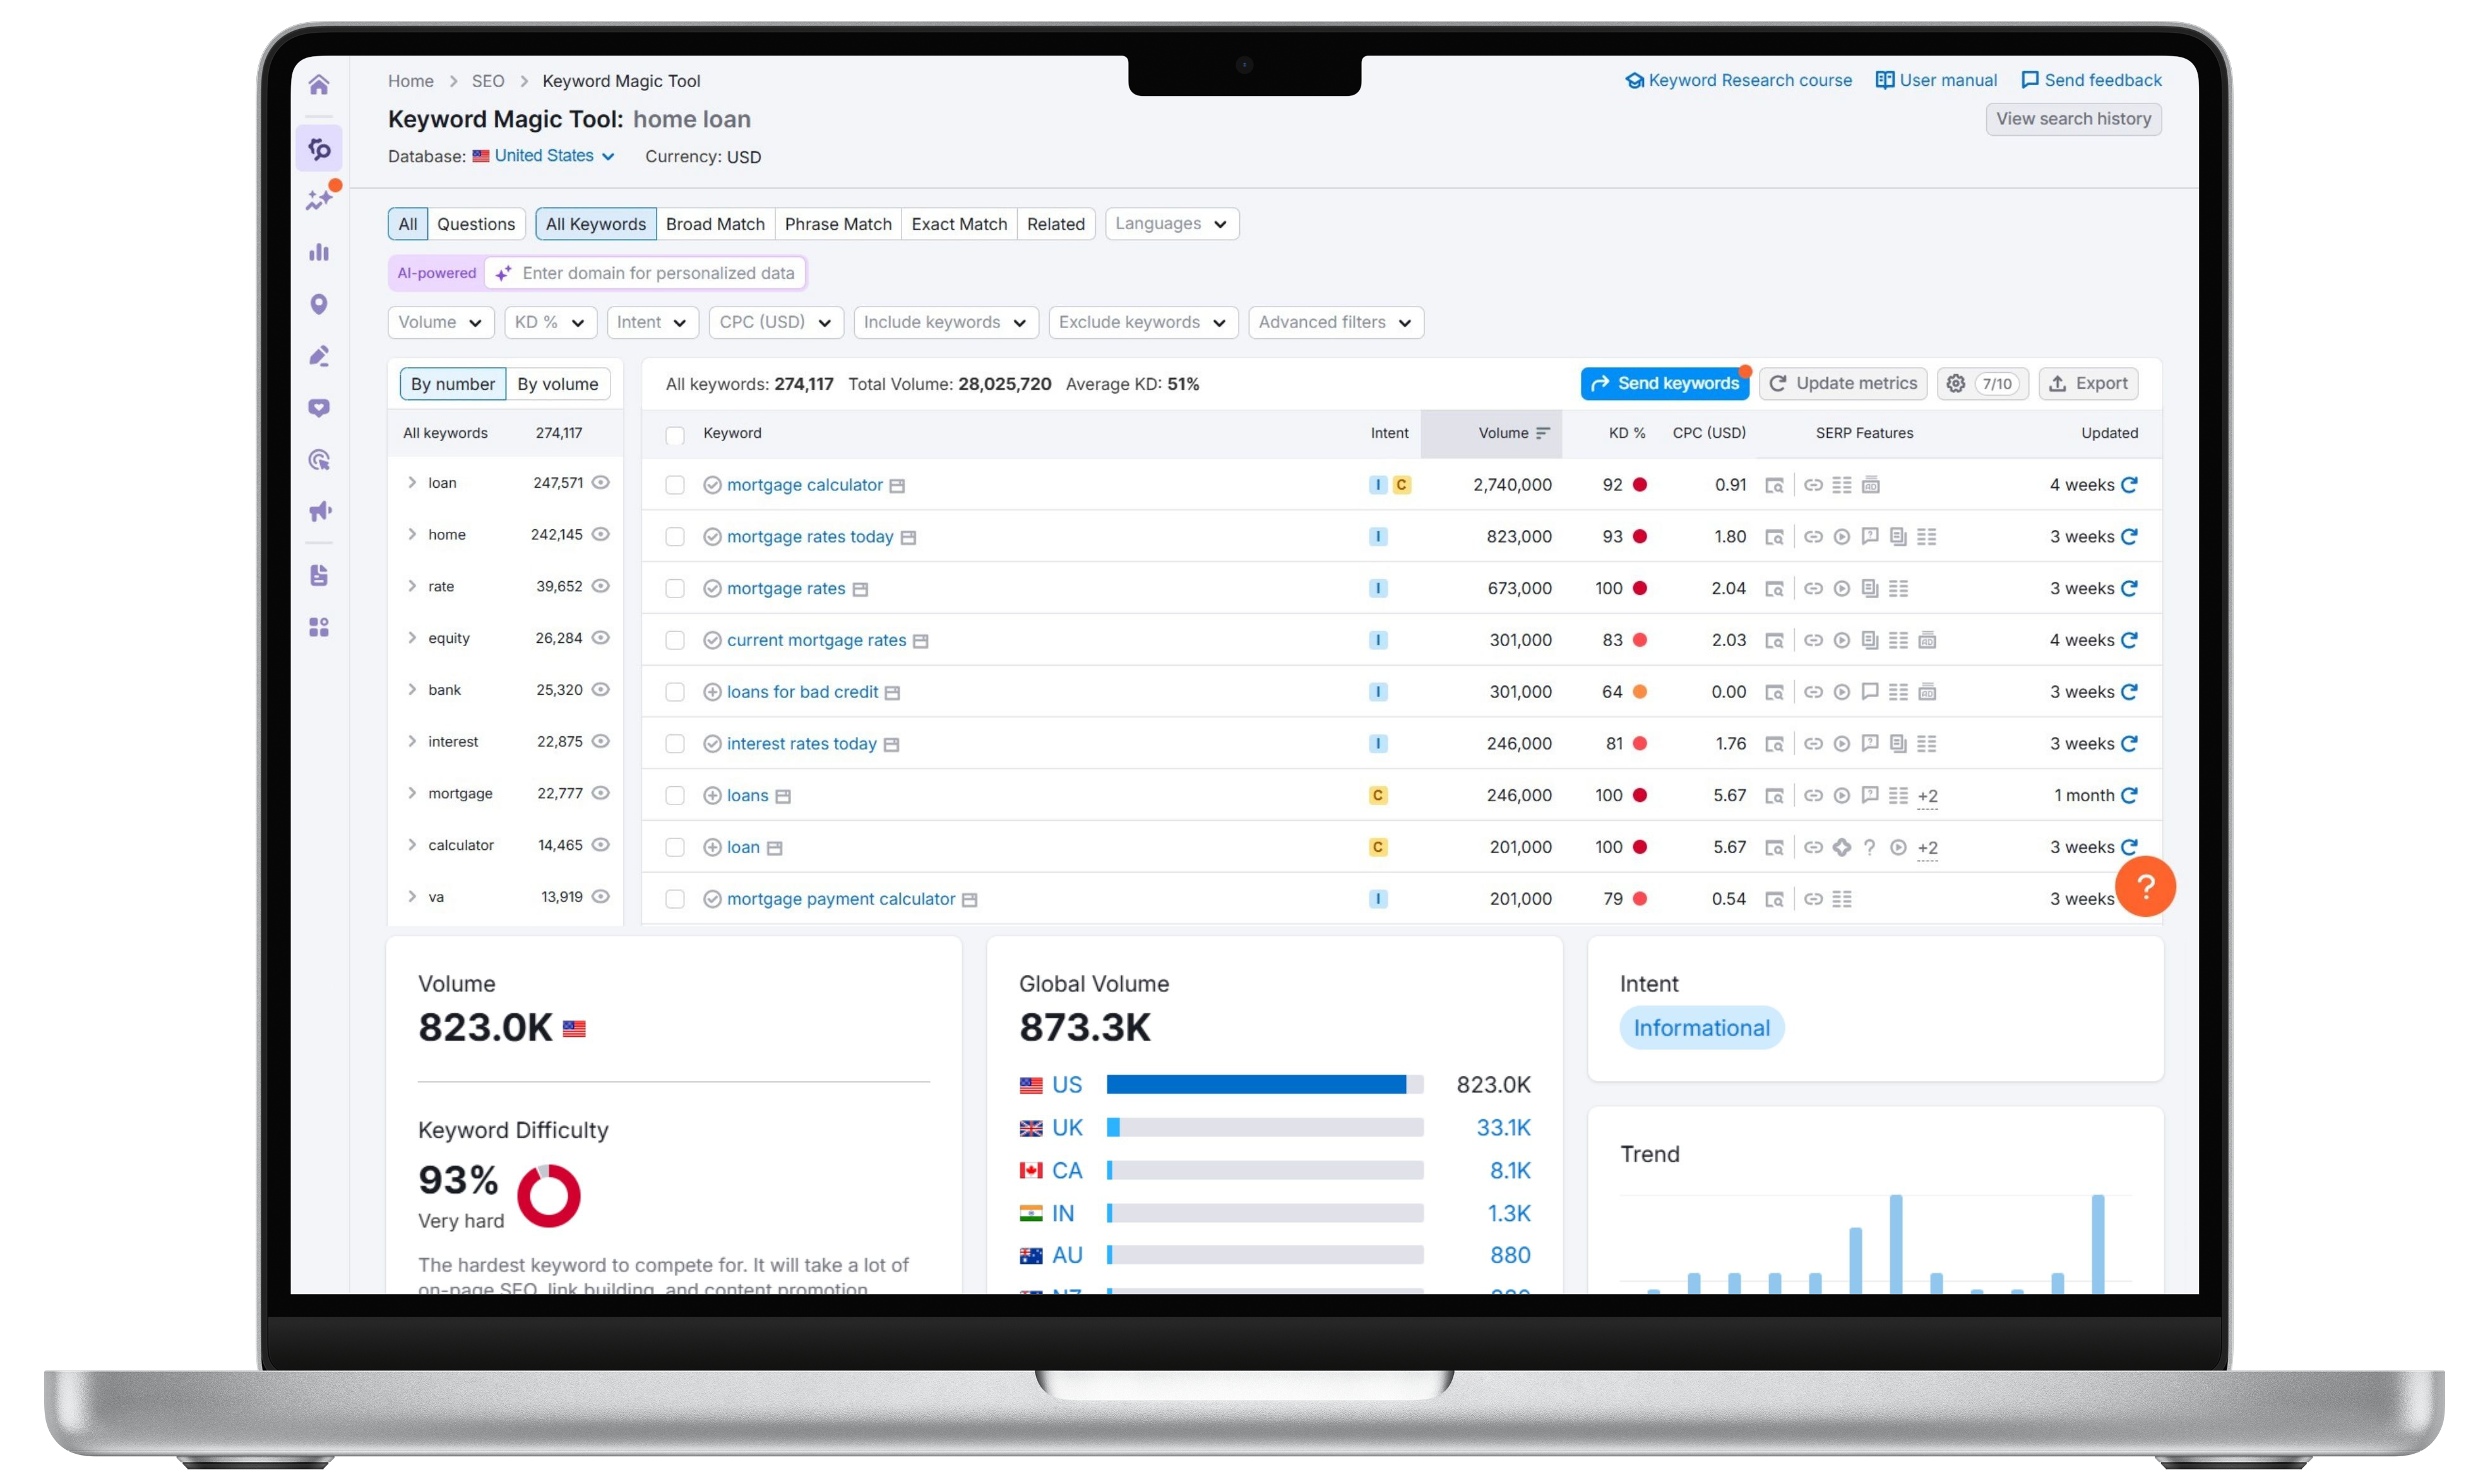Toggle eye icon for equity group
Viewport: 2490px width, 1484px height.
point(600,638)
